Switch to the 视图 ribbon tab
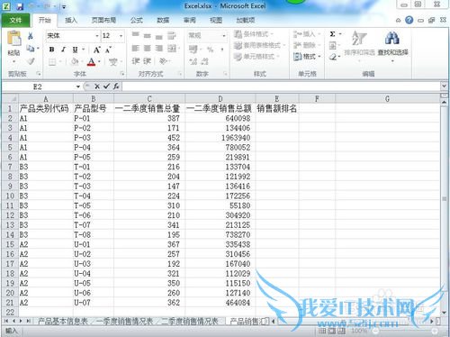The image size is (450, 337). point(216,20)
